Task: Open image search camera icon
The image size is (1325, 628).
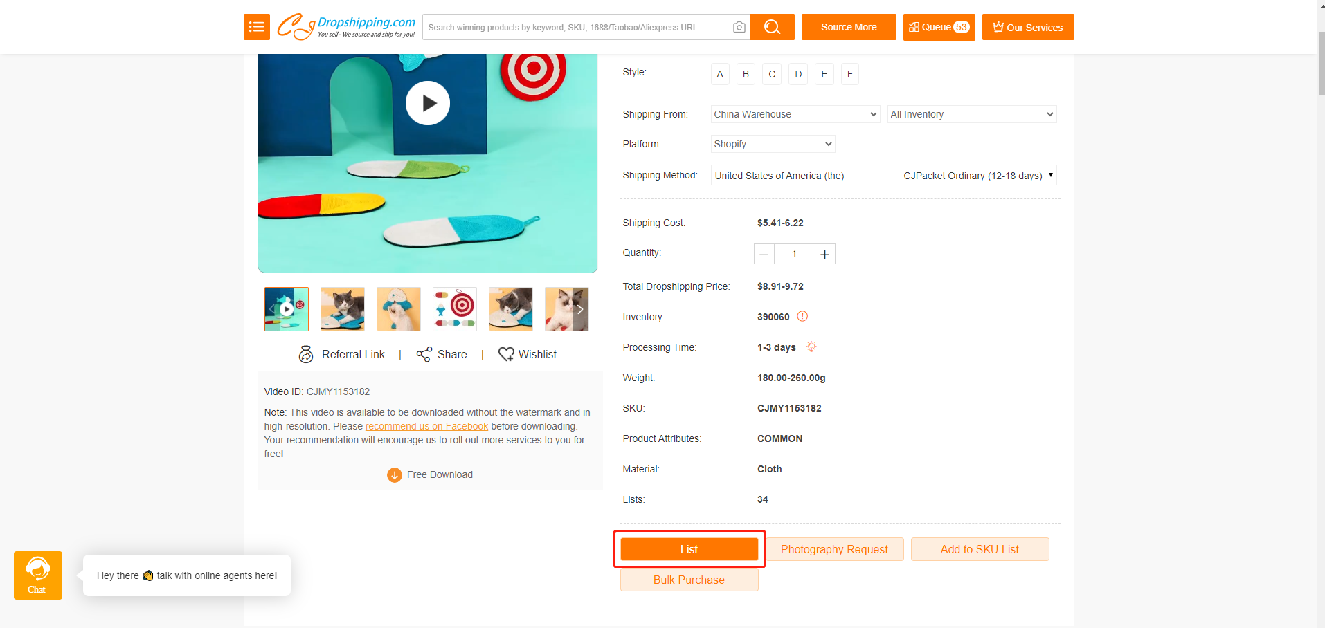Action: [x=739, y=27]
